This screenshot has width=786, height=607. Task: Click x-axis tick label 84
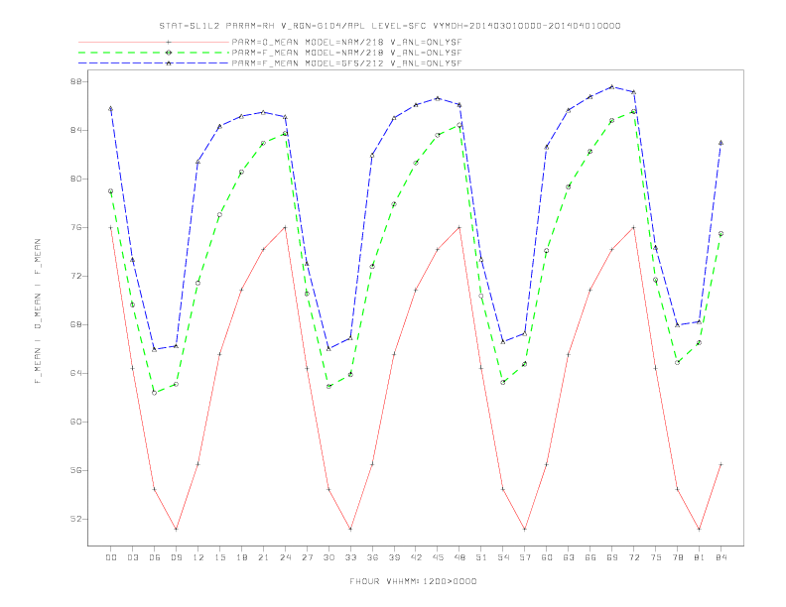point(721,557)
